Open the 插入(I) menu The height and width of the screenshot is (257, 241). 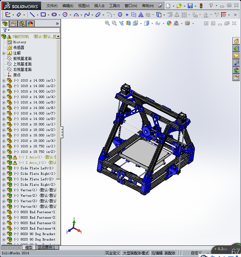[99, 6]
